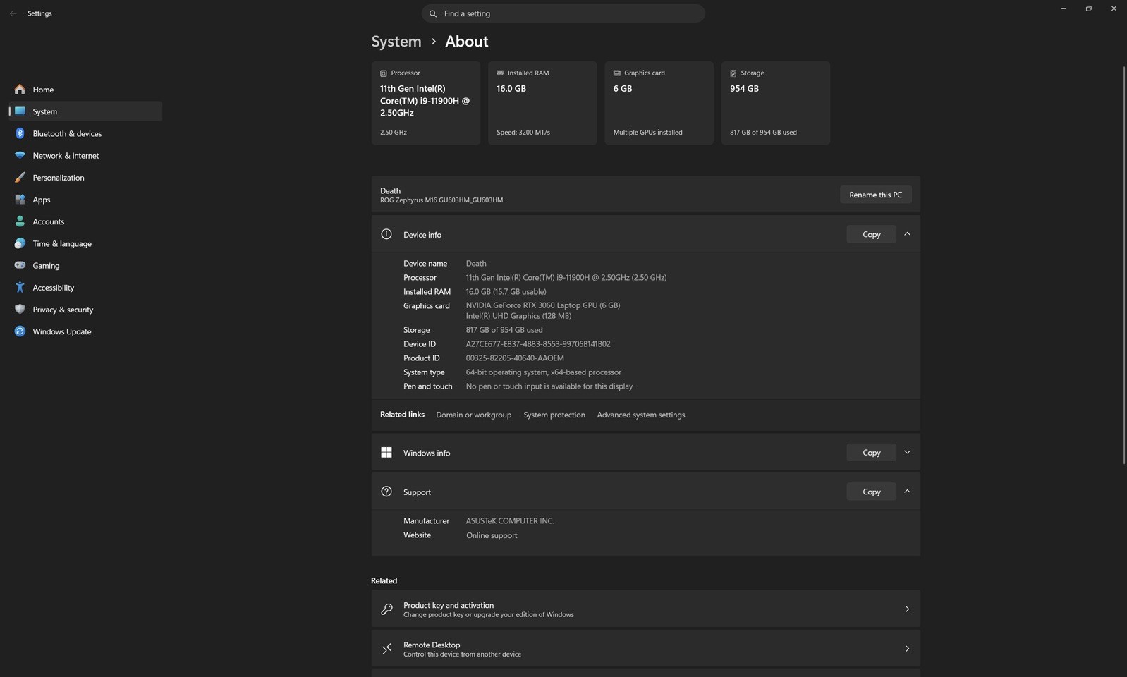Collapse the Device info section

click(907, 234)
